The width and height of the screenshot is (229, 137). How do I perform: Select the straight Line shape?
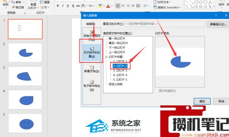point(187,2)
